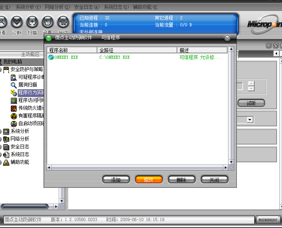282x228 pixels.
Task: Open the 安全日志(A) menu
Action: point(87,7)
